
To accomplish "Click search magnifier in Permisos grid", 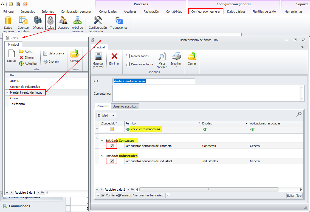I will [299, 114].
